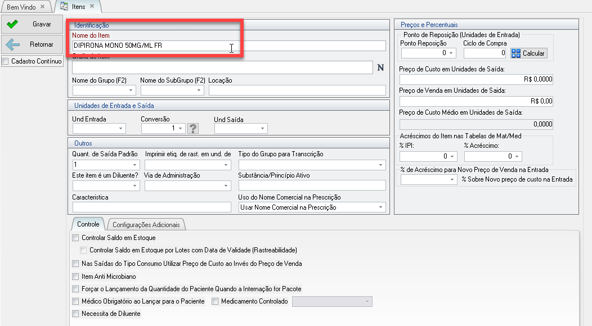
Task: Check Controlar Saldo em Estoque
Action: point(76,238)
